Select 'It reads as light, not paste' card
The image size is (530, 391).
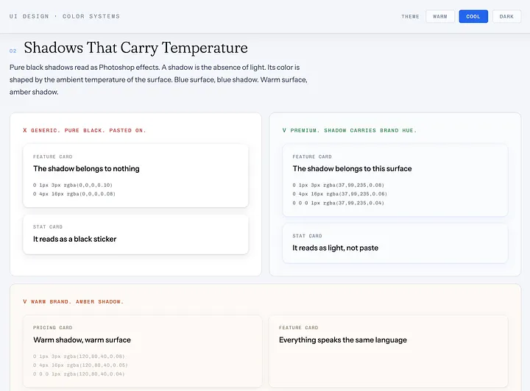[395, 243]
